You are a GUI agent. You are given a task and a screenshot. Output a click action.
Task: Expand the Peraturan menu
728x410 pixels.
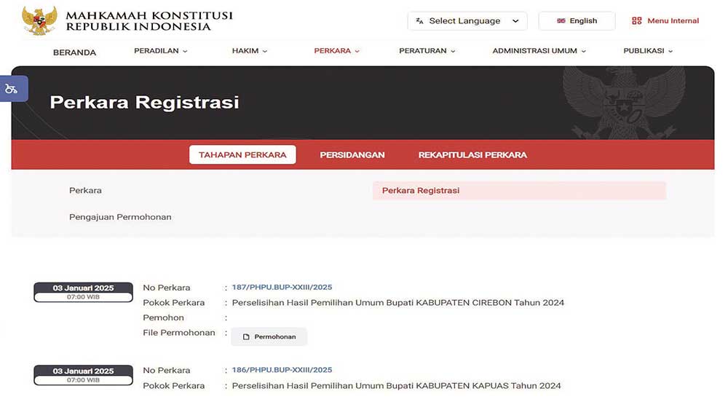pos(427,51)
